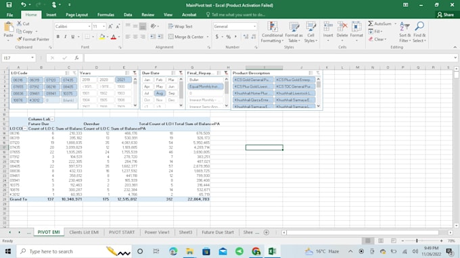Expand the Name Box dropdown
This screenshot has height=258, width=460.
pos(32,57)
